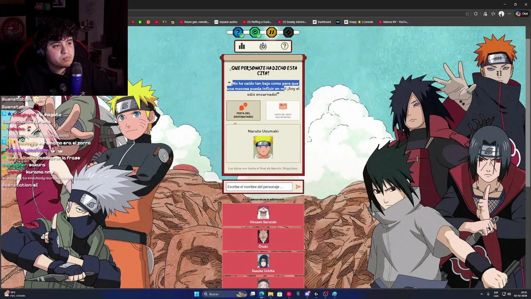Click the Pista del Arco hint button
This screenshot has width=531, height=299.
pyautogui.click(x=283, y=110)
